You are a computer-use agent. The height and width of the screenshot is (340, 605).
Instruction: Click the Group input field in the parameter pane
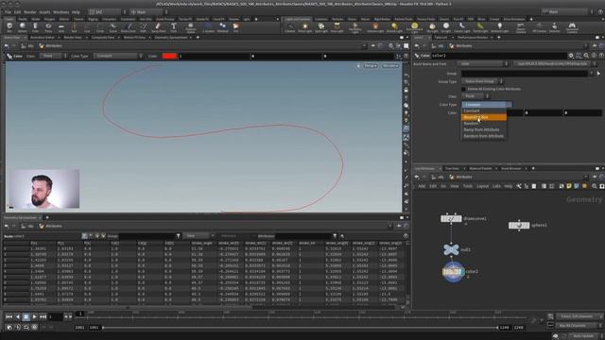coord(525,74)
